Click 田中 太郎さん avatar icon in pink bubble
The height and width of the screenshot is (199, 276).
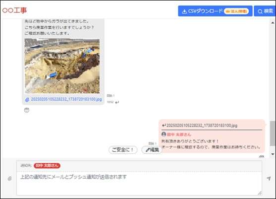point(164,134)
